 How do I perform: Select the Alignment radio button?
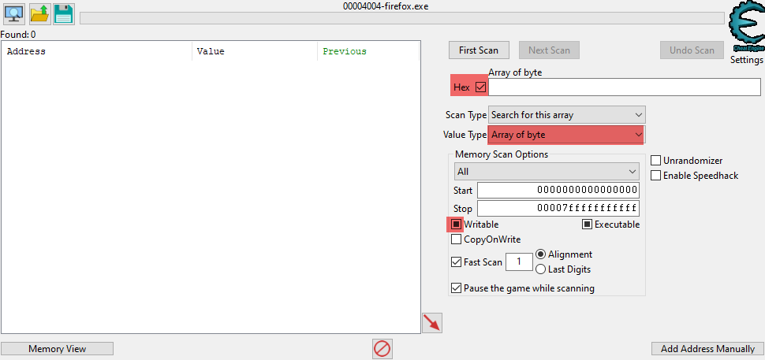[x=540, y=254]
